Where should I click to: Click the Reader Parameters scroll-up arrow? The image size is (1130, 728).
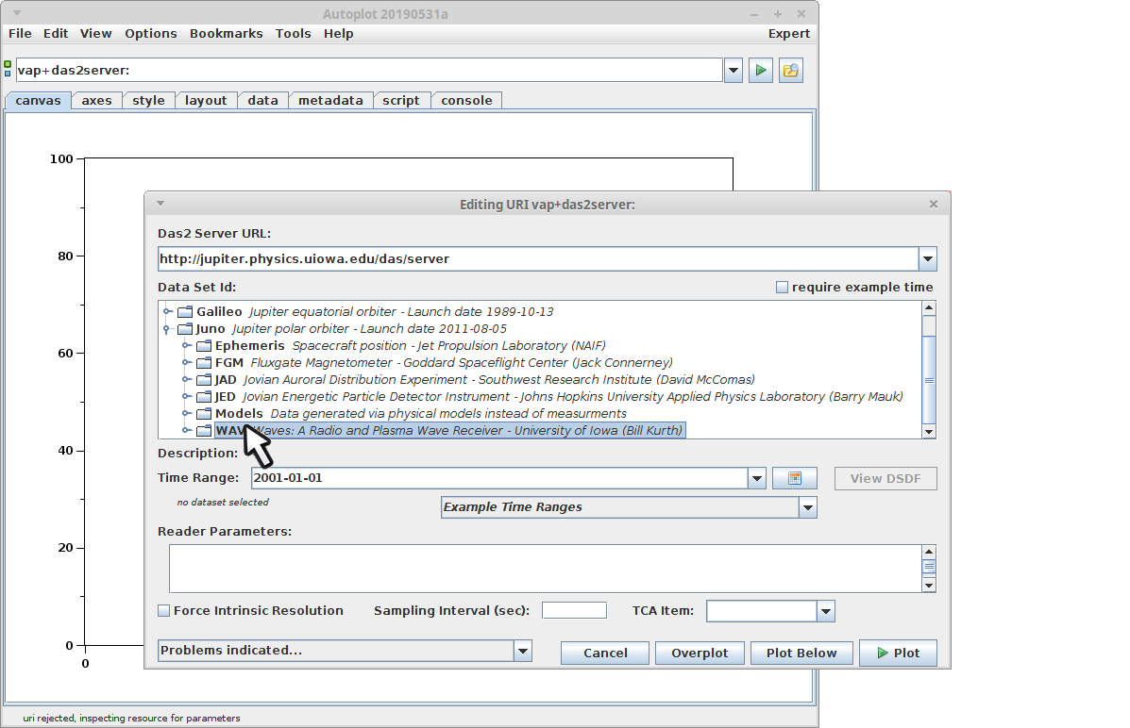click(x=929, y=553)
